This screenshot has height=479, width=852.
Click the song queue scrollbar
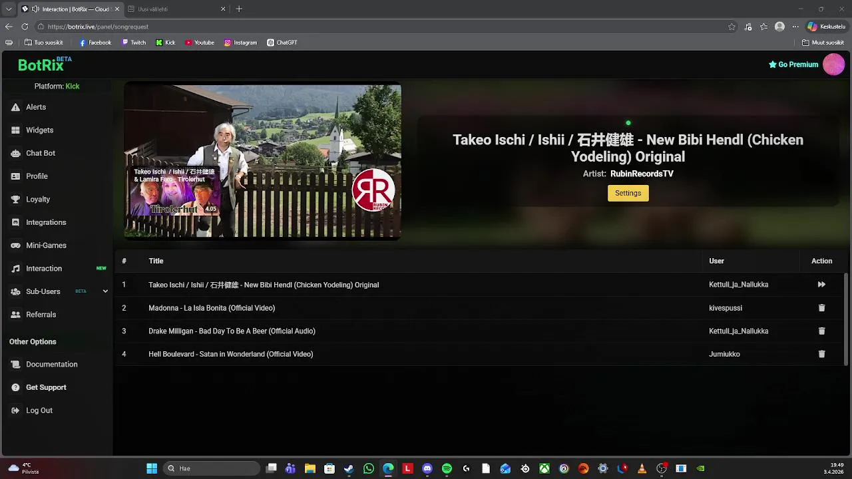coord(846,319)
